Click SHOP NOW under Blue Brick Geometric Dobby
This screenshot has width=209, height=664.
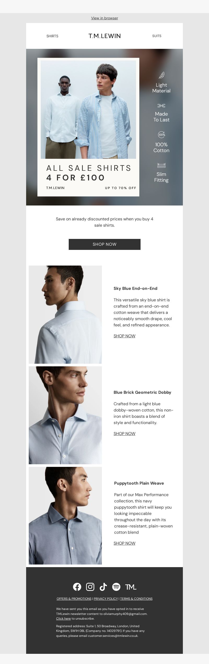pyautogui.click(x=124, y=434)
